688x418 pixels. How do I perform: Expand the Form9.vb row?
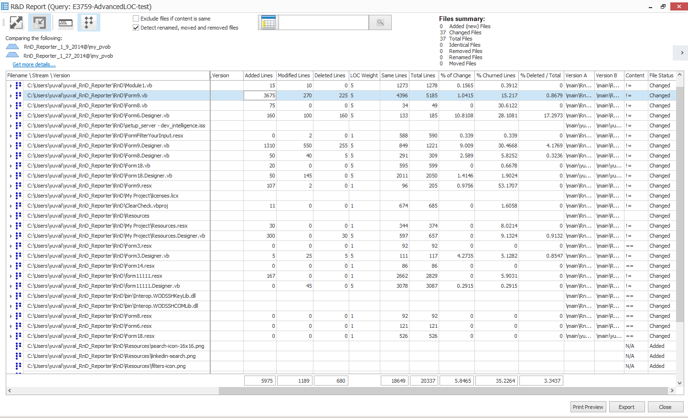point(11,96)
